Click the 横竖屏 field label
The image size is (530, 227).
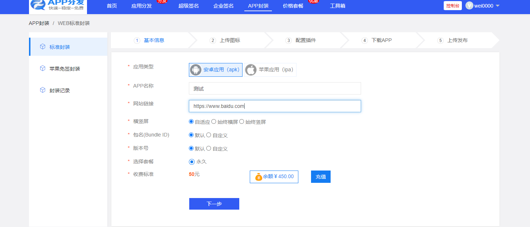tap(141, 121)
